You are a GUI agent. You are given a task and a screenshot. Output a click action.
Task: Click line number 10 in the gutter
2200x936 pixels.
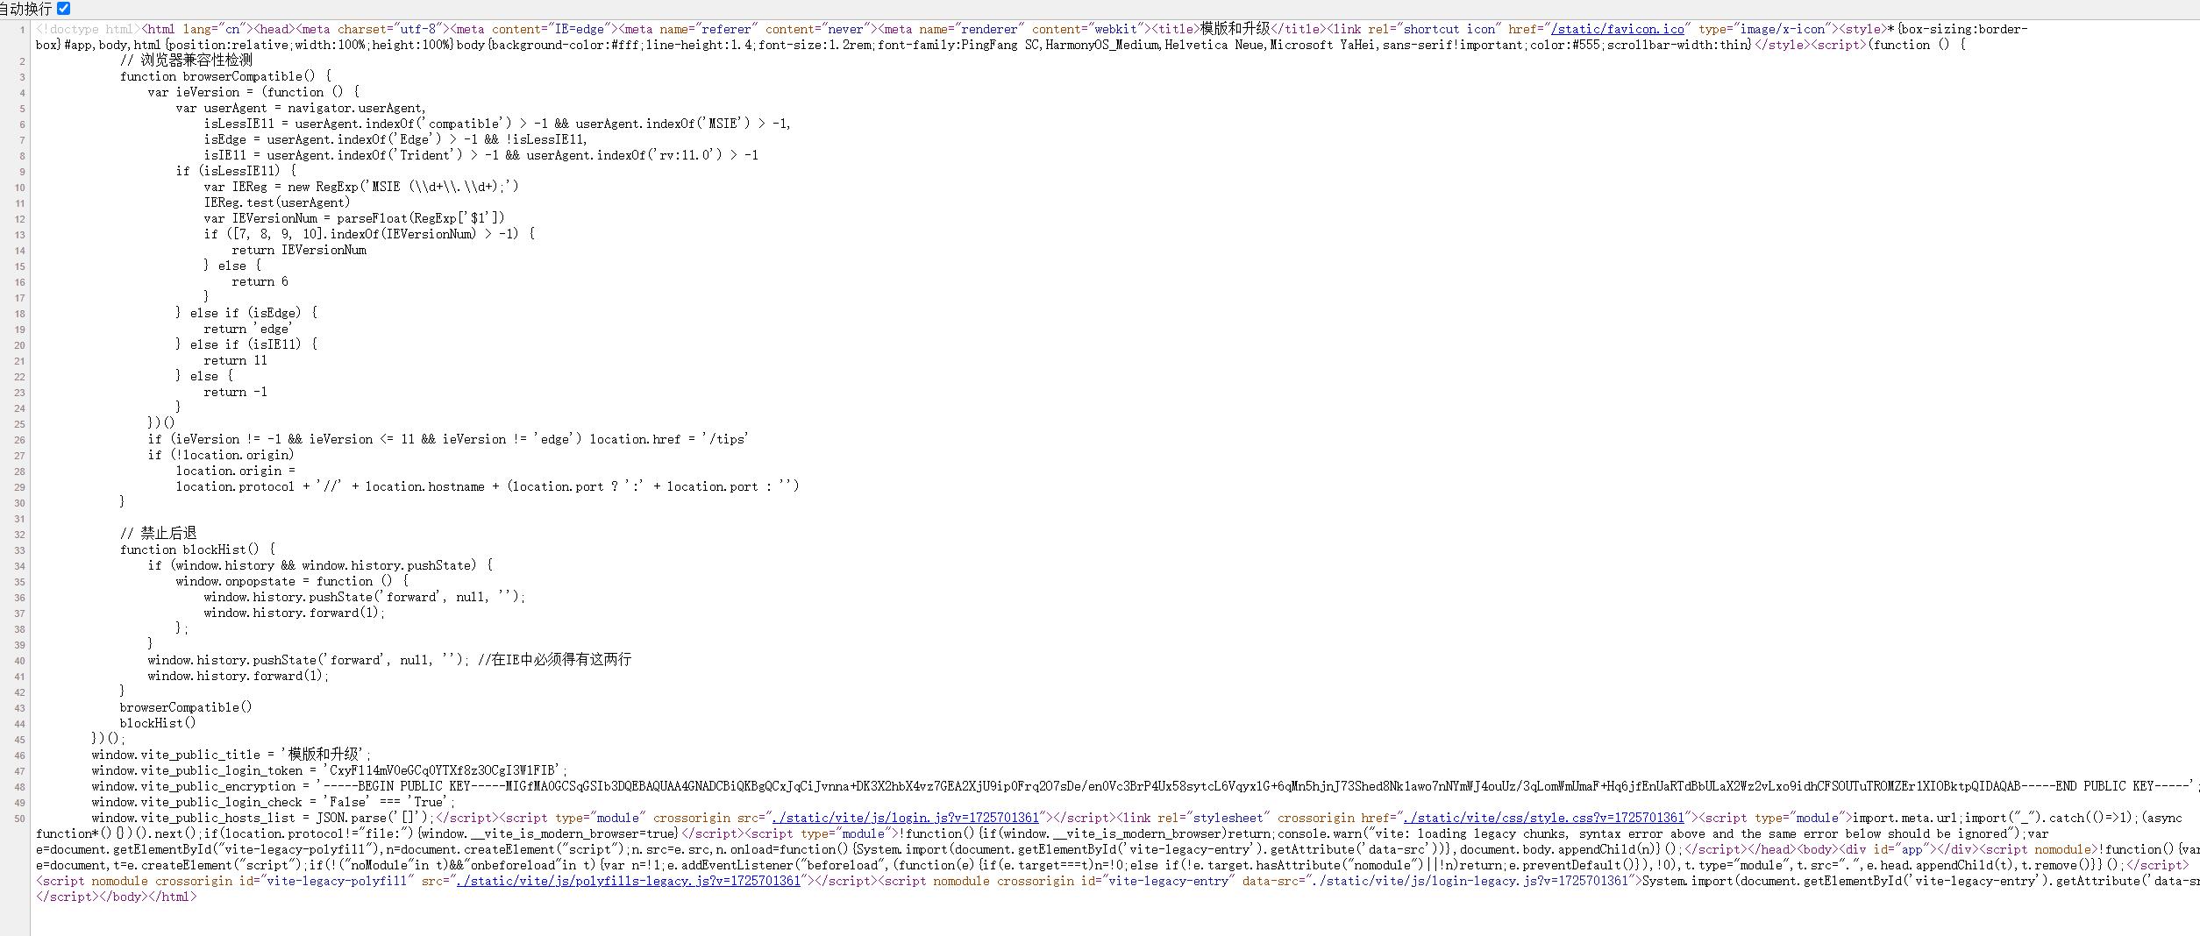tap(19, 188)
